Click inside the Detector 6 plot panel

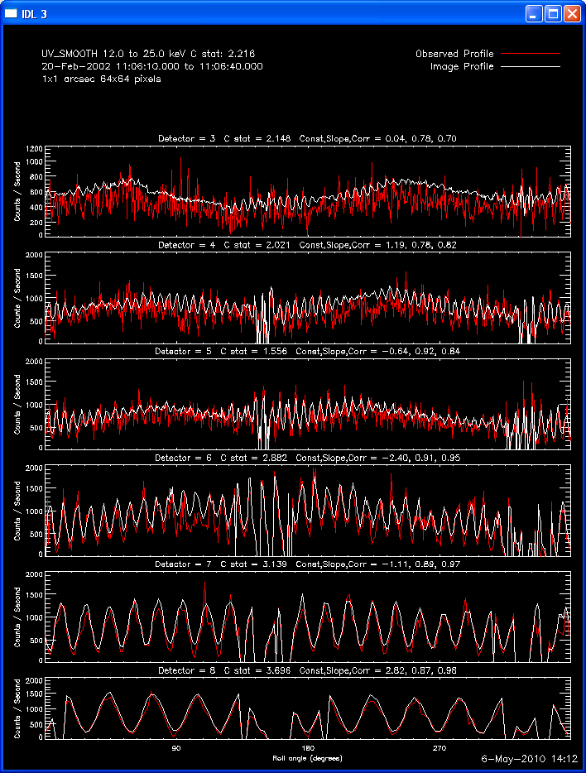(307, 510)
